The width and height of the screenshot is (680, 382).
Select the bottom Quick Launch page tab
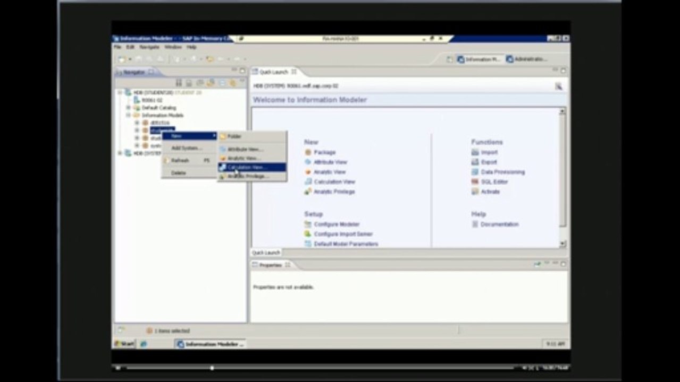(x=266, y=253)
